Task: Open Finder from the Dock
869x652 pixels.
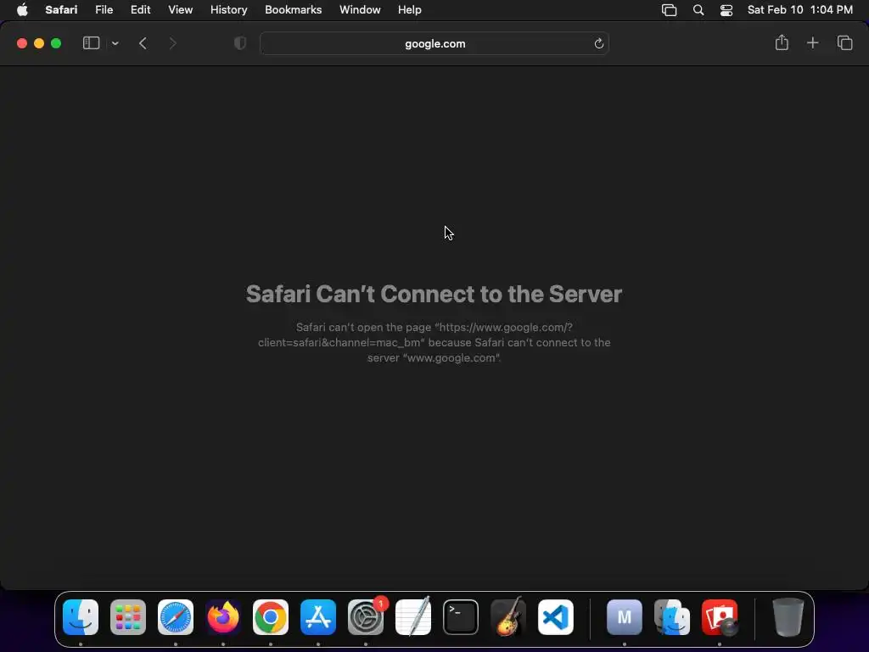Action: (x=81, y=617)
